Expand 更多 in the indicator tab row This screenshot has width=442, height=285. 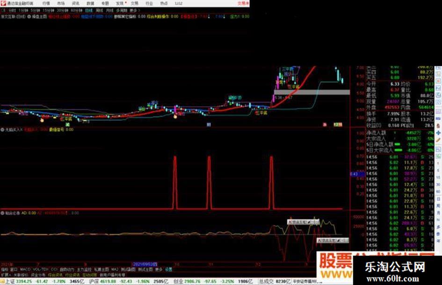pyautogui.click(x=159, y=270)
